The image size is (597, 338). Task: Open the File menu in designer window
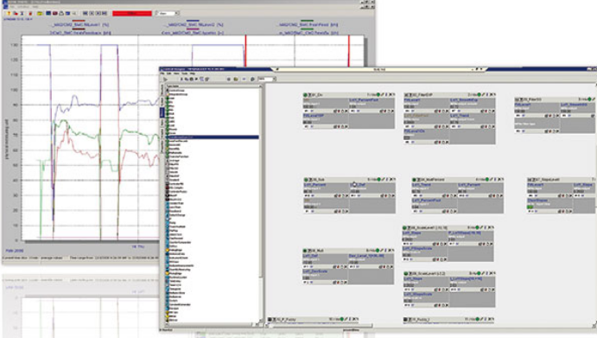(162, 73)
